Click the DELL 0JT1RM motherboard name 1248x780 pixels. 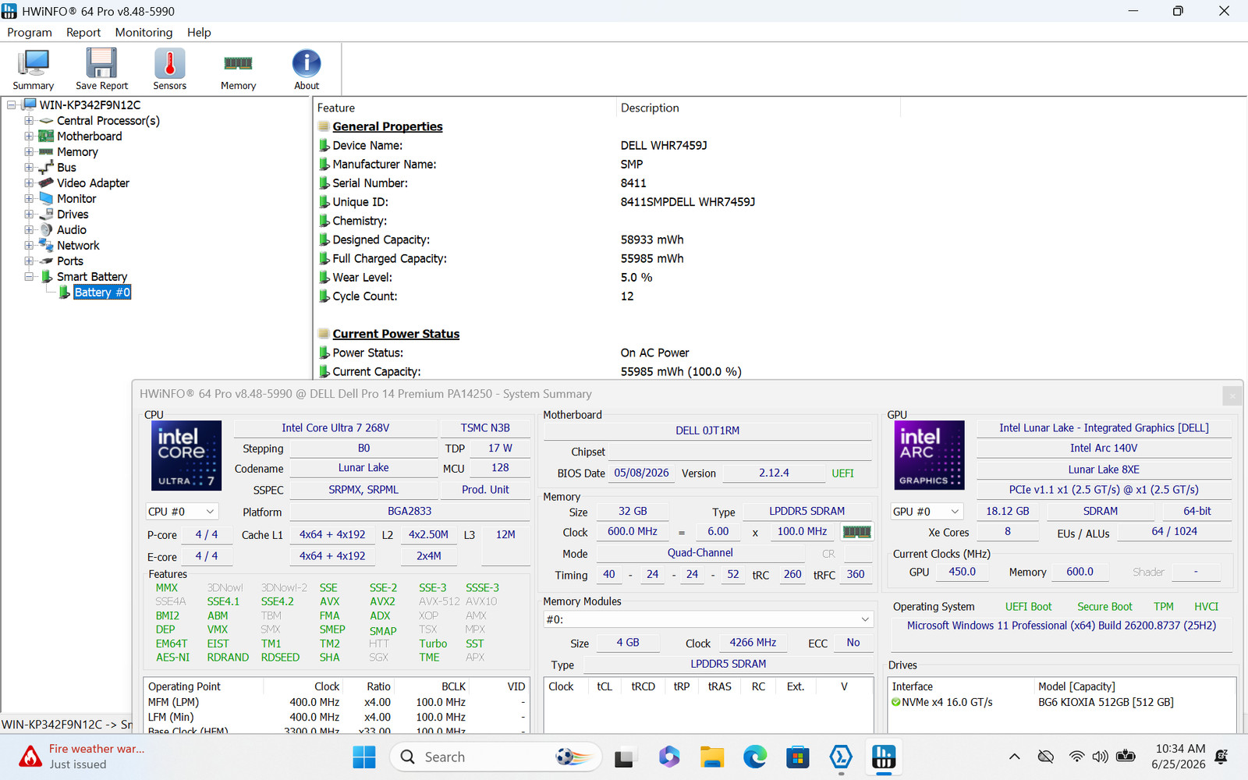click(707, 431)
